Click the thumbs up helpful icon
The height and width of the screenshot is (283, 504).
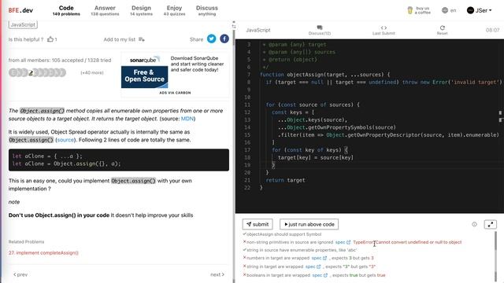coord(50,39)
